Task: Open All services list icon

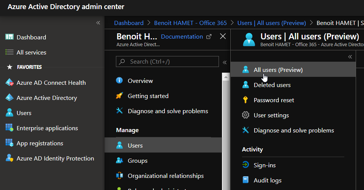Action: [9, 52]
